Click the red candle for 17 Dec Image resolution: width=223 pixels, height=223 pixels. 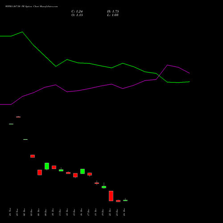point(90,174)
